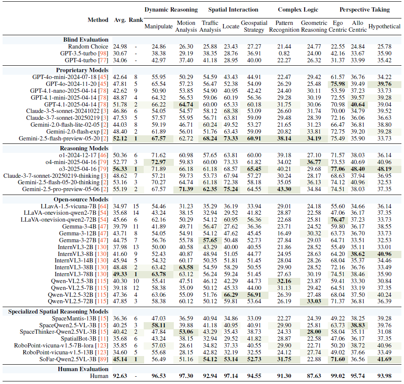Select the 'Reasoning Models' section title
The width and height of the screenshot is (404, 384).
click(x=84, y=149)
